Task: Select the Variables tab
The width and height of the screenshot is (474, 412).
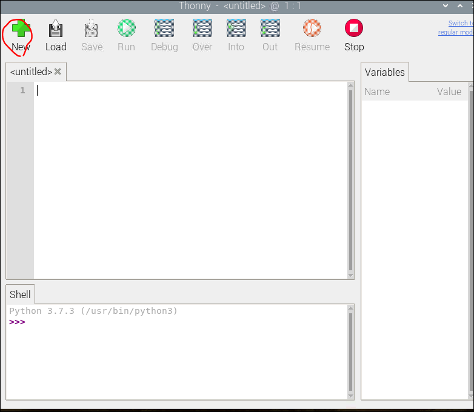Action: tap(384, 72)
